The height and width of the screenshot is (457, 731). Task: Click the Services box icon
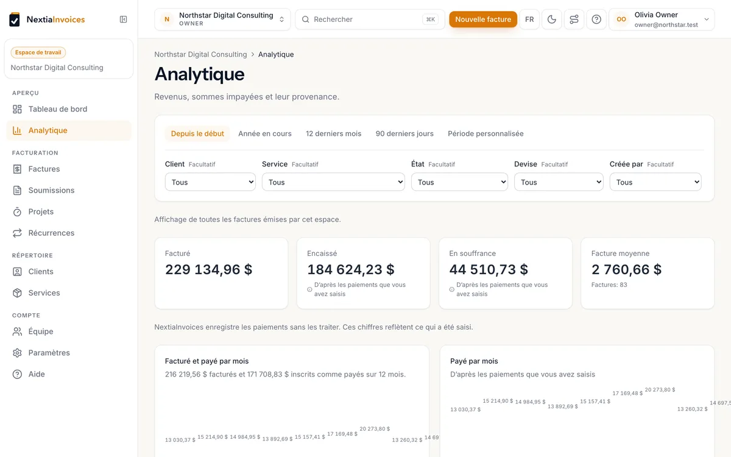point(17,293)
